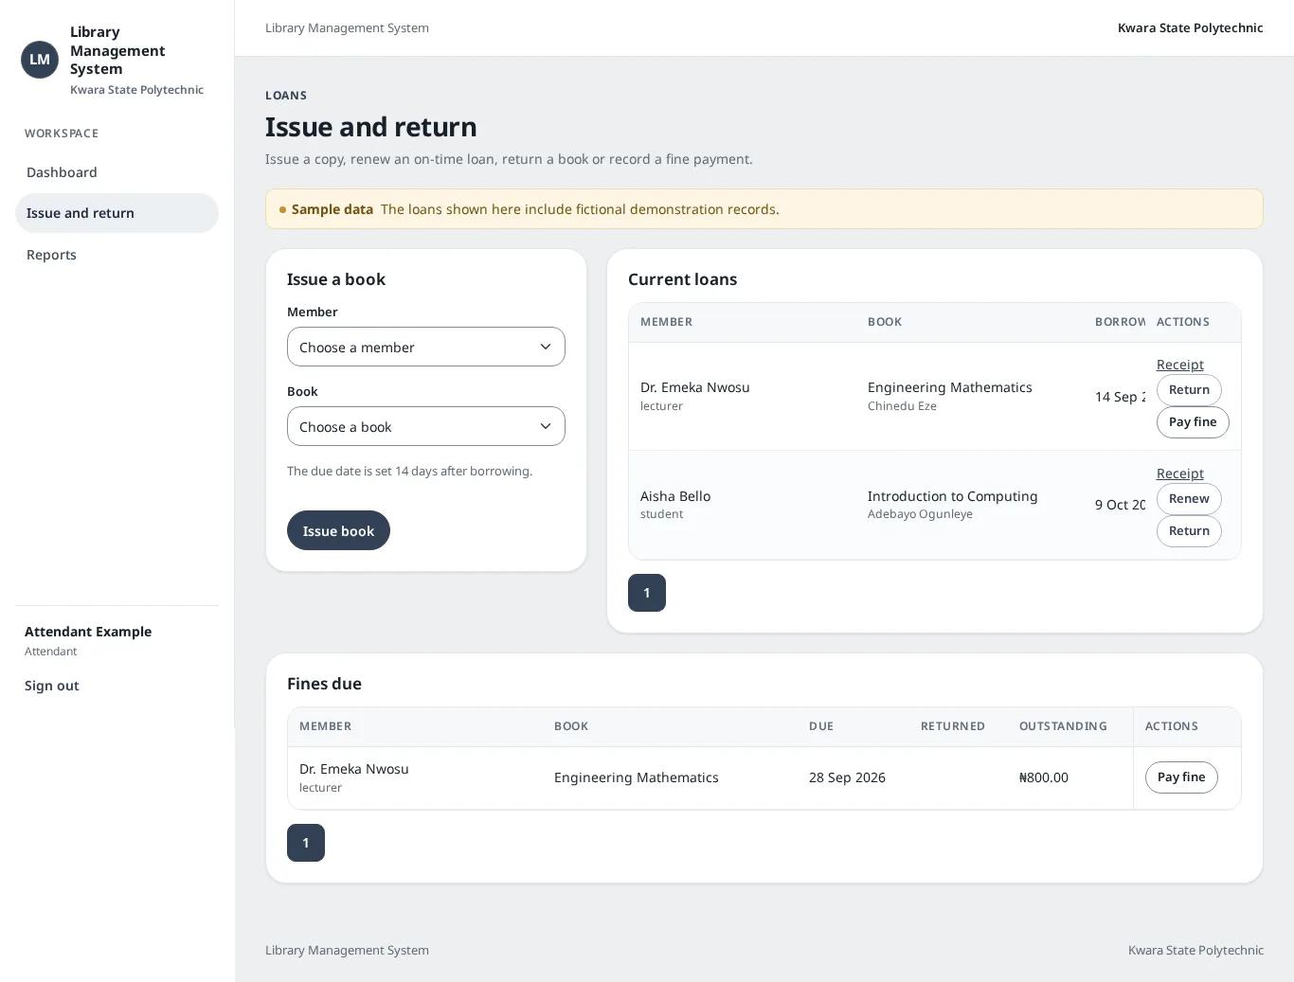The width and height of the screenshot is (1294, 982).
Task: Click Chinedu Eze author name
Action: [x=902, y=406]
